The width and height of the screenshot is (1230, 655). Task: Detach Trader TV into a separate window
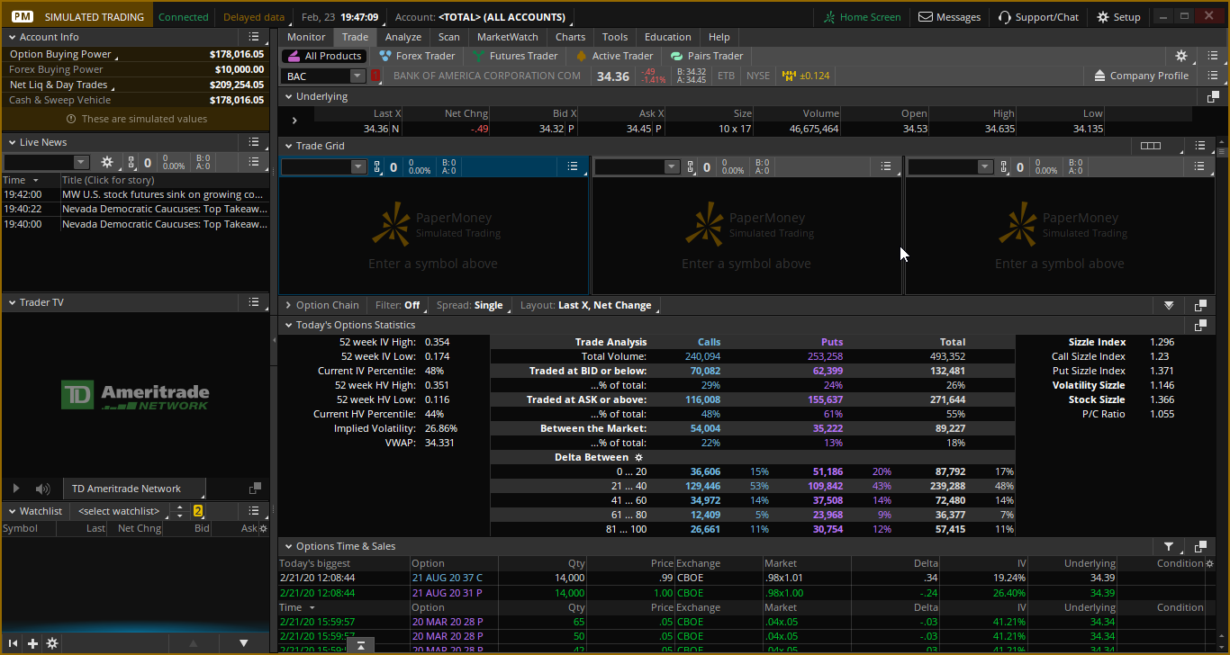point(256,488)
